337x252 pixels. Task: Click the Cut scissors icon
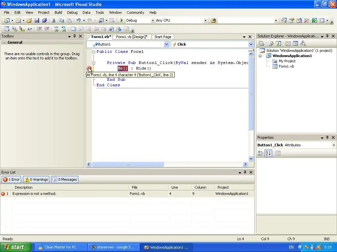[x=54, y=20]
